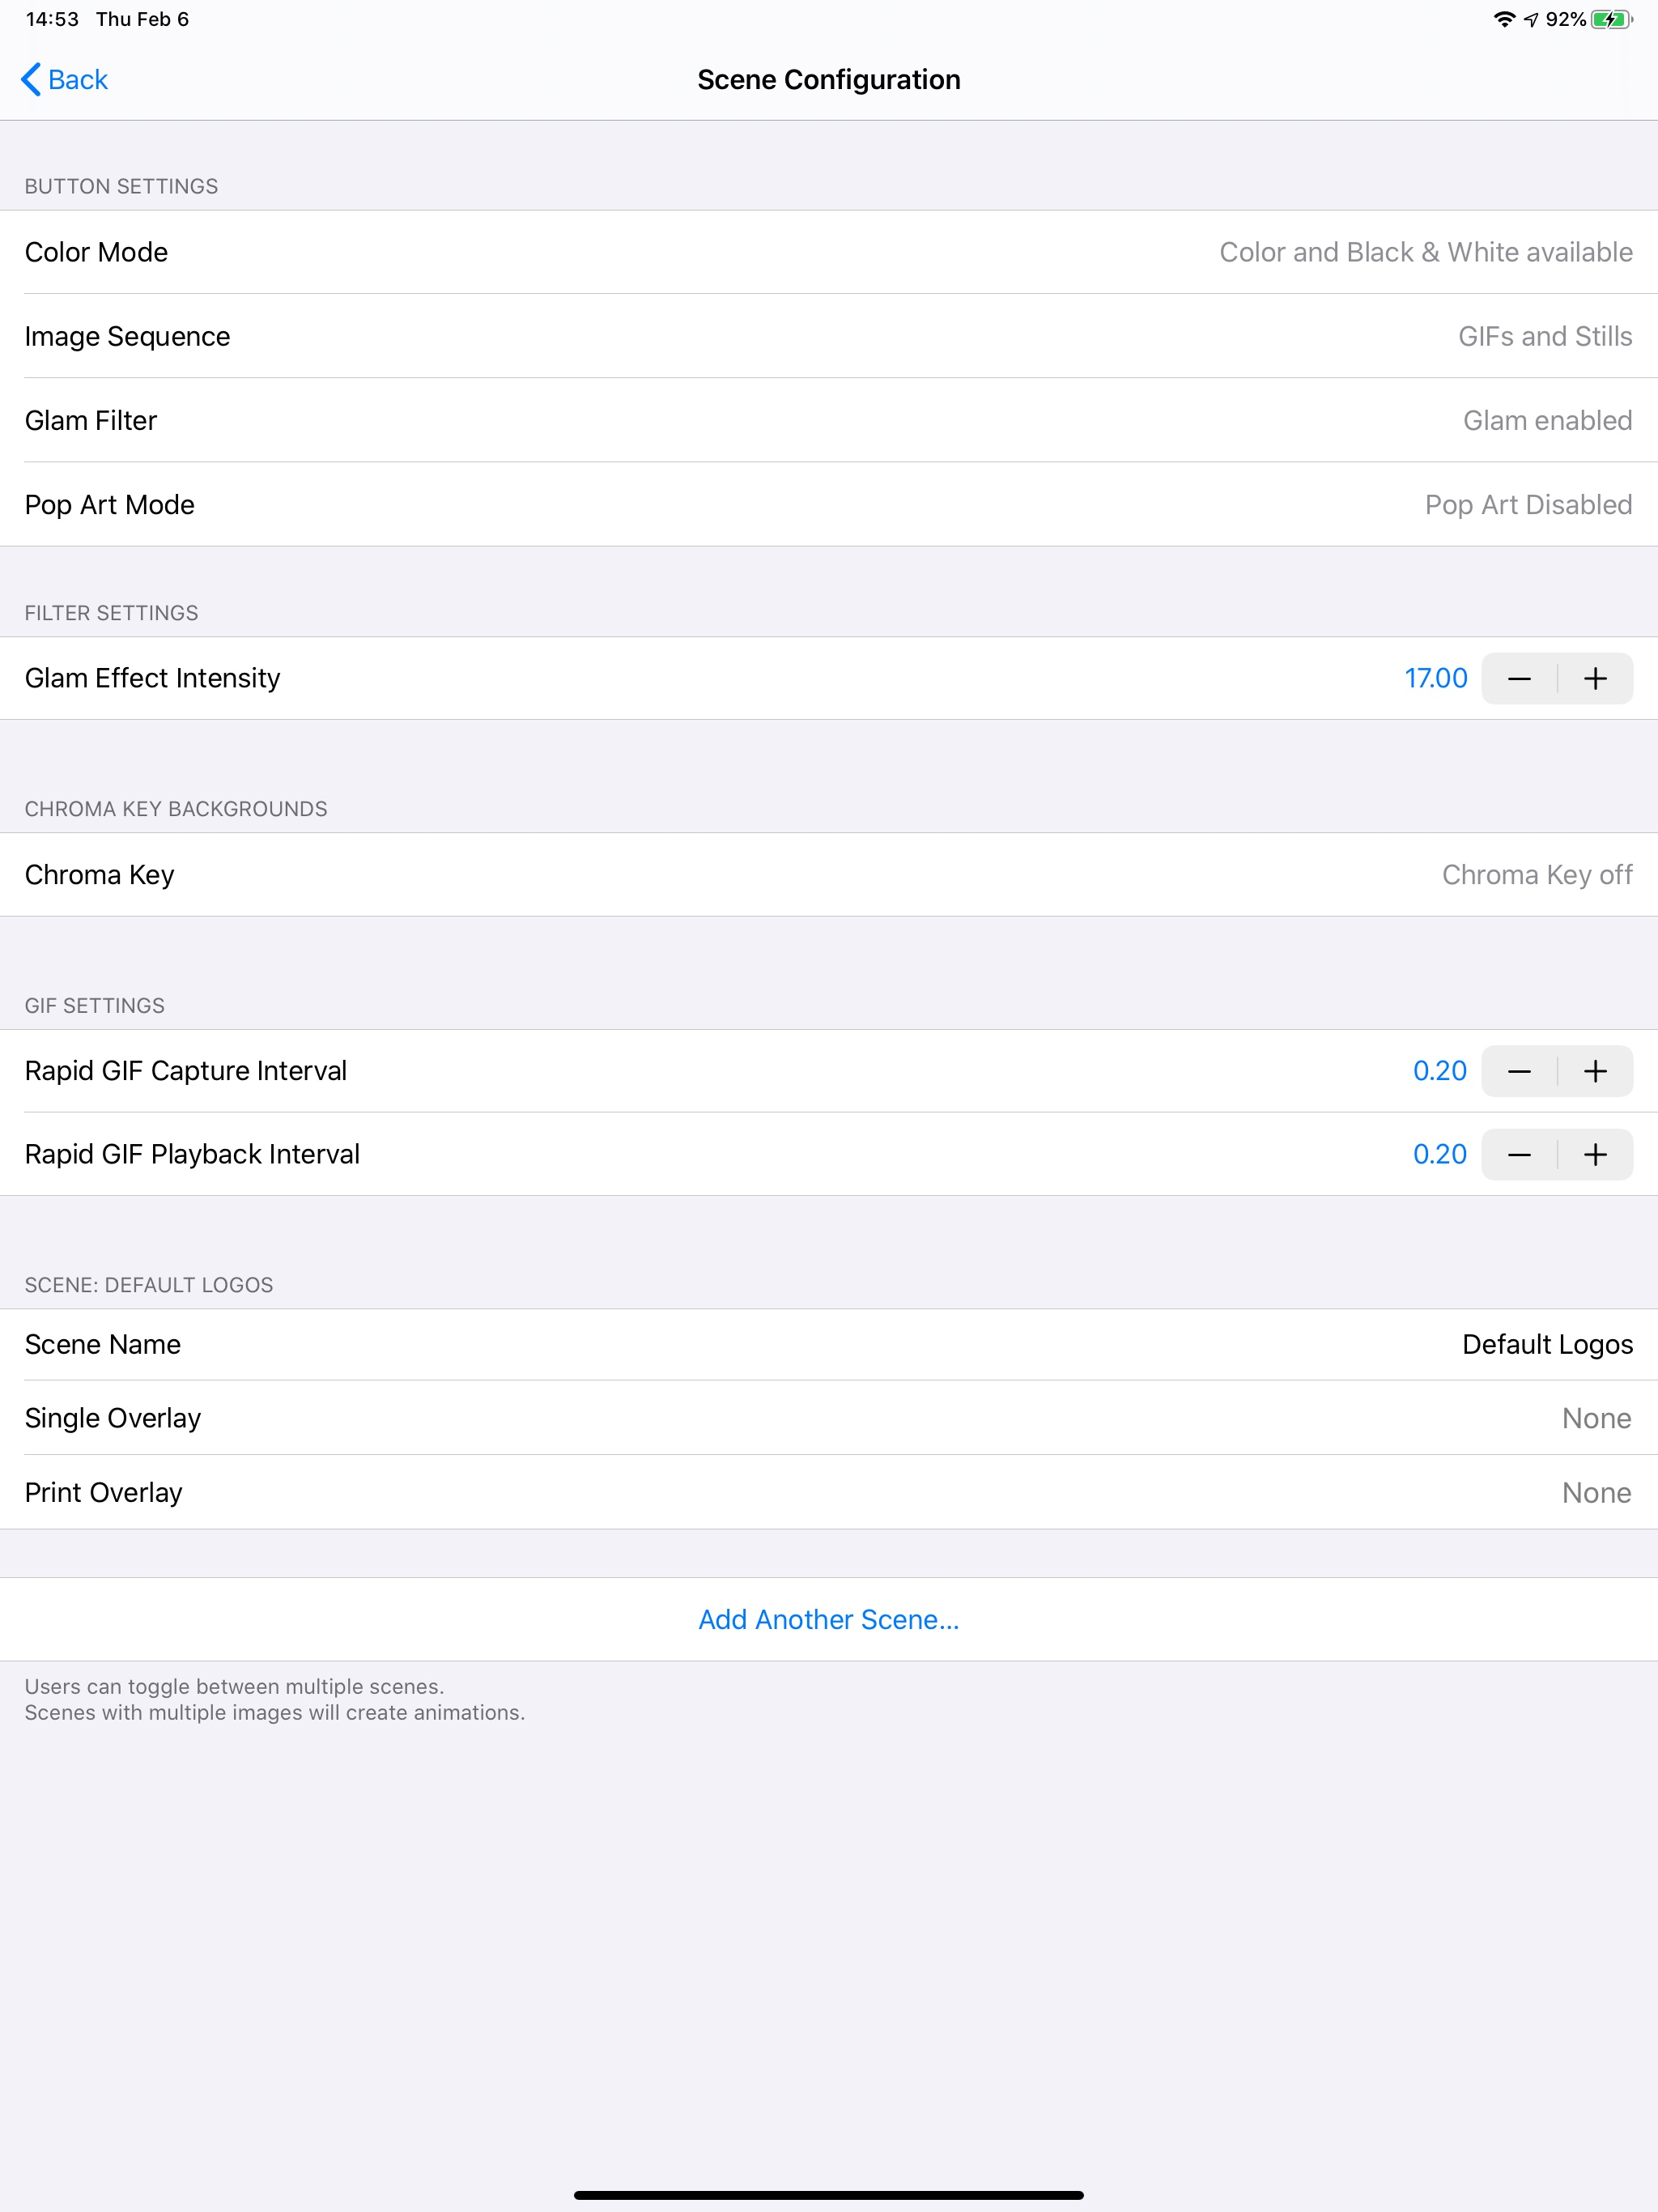The height and width of the screenshot is (2212, 1658).
Task: Decrease Rapid GIF Capture Interval with minus
Action: click(1519, 1071)
